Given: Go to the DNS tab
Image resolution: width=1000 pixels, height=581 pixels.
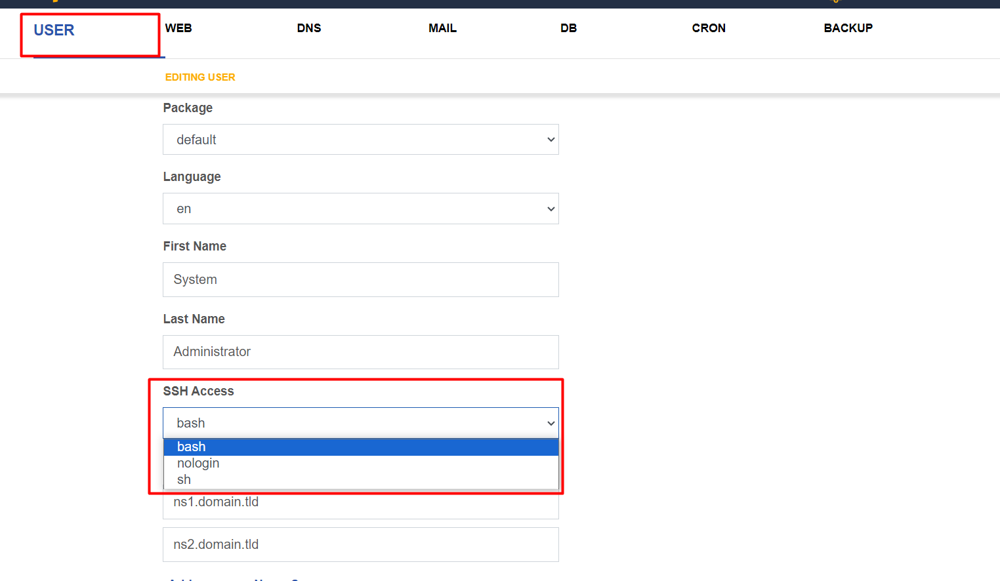Looking at the screenshot, I should 309,28.
